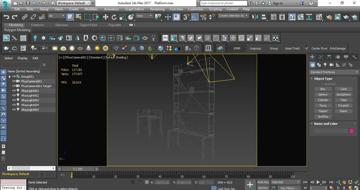Open the Hierarchy panel tab
360x190 pixels.
point(329,57)
